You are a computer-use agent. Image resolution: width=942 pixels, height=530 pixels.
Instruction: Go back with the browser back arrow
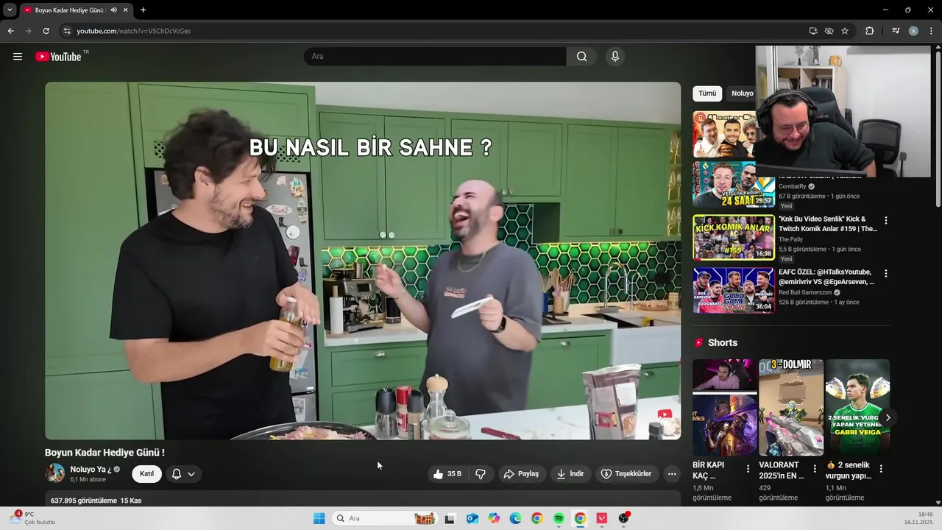(11, 31)
